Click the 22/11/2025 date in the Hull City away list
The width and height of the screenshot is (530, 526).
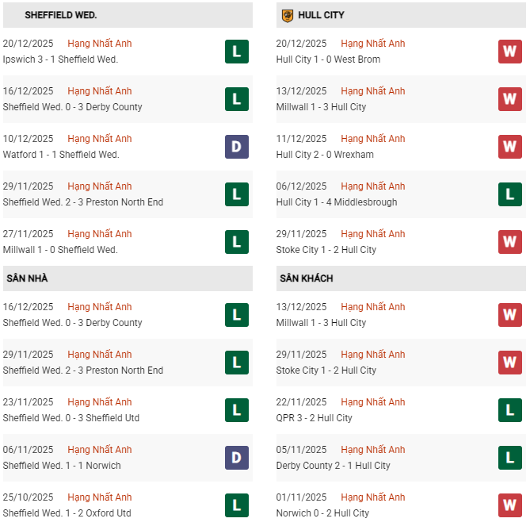301,402
